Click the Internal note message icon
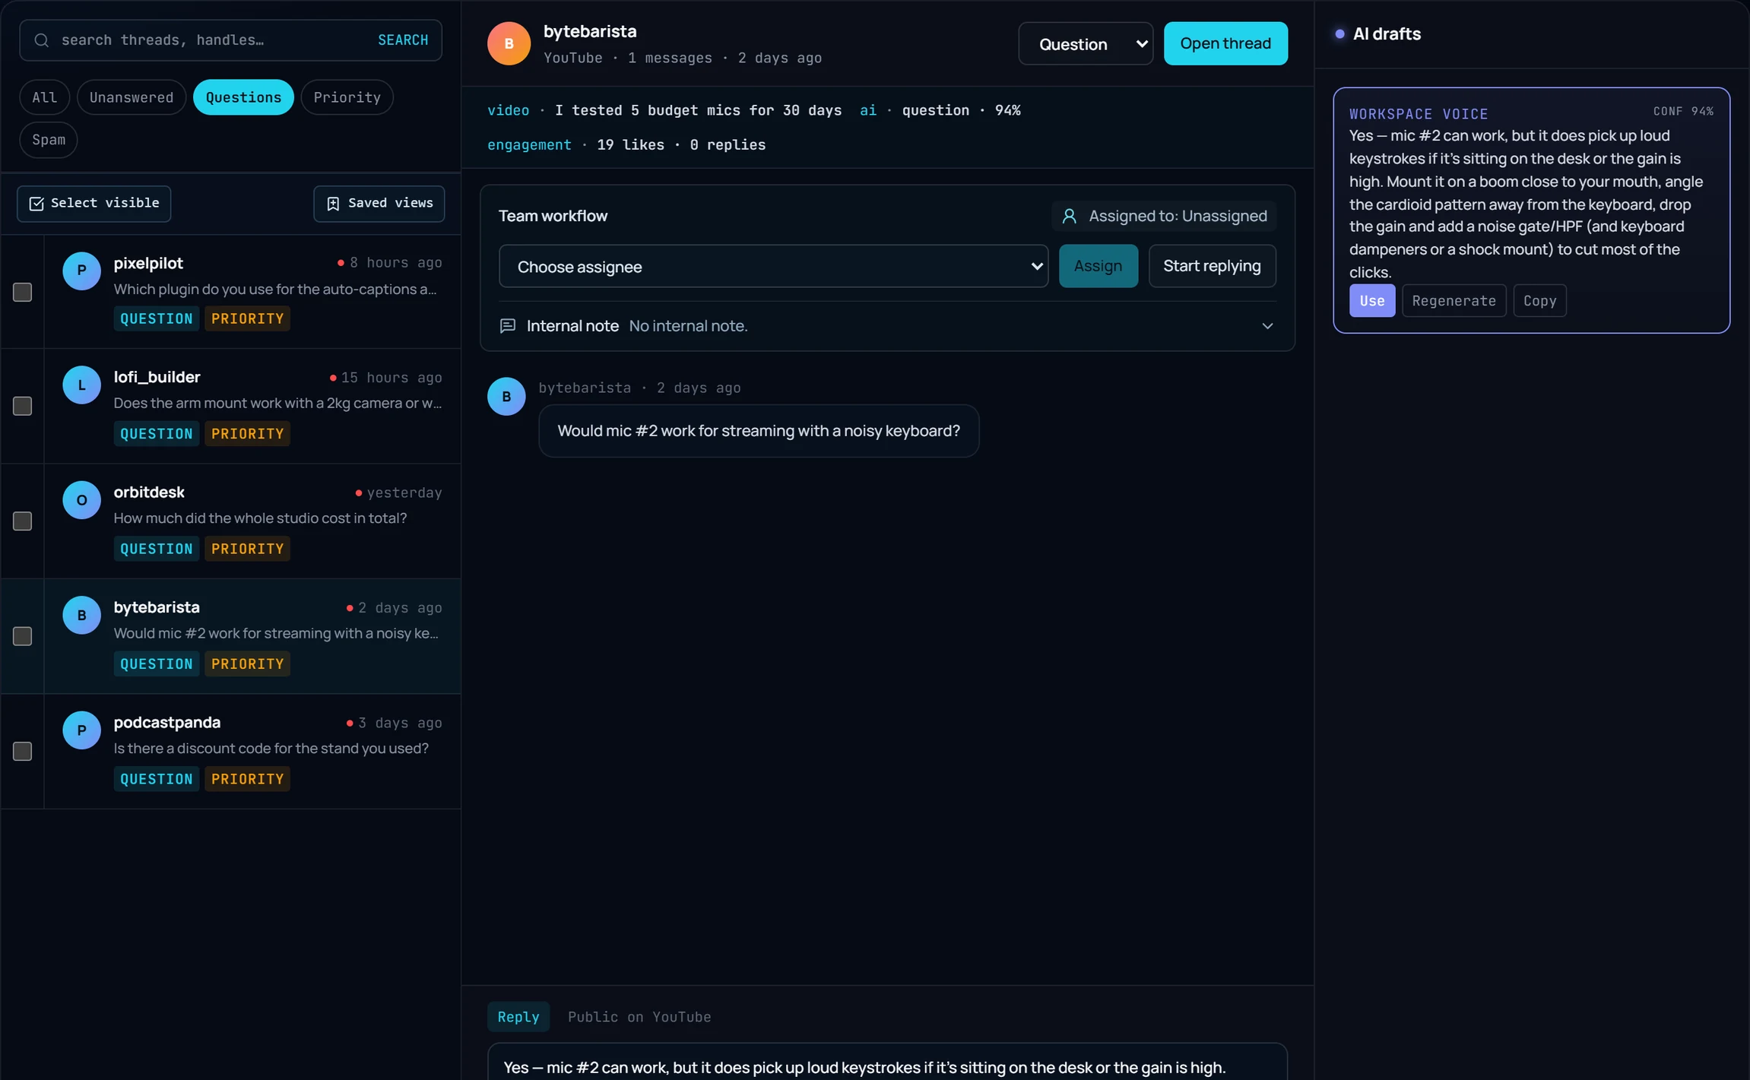Image resolution: width=1750 pixels, height=1080 pixels. 507,326
